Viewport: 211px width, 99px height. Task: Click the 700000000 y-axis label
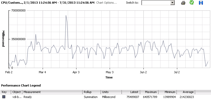[18, 10]
